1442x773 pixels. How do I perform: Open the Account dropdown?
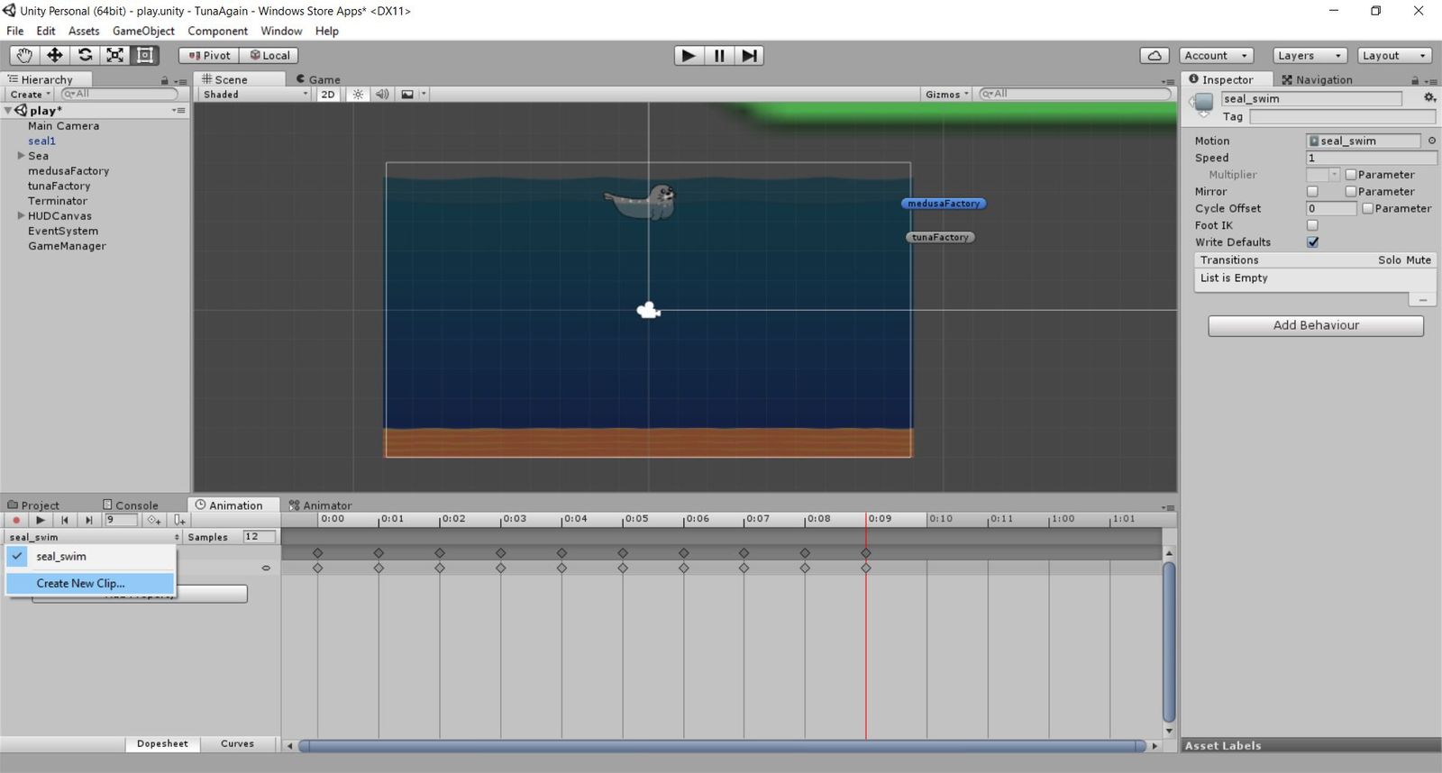(1217, 55)
